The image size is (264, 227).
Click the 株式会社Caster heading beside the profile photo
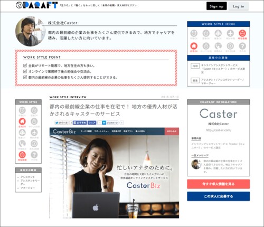(x=63, y=23)
